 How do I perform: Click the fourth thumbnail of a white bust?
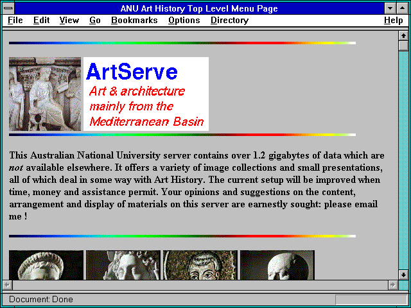(x=277, y=265)
